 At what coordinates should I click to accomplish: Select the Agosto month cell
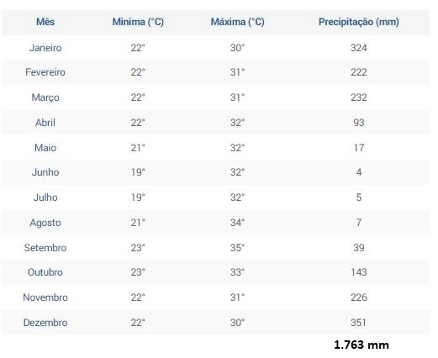(x=45, y=223)
